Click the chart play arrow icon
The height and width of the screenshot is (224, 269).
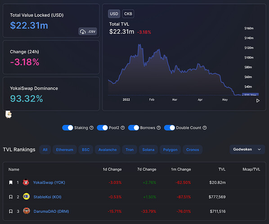pos(258,101)
